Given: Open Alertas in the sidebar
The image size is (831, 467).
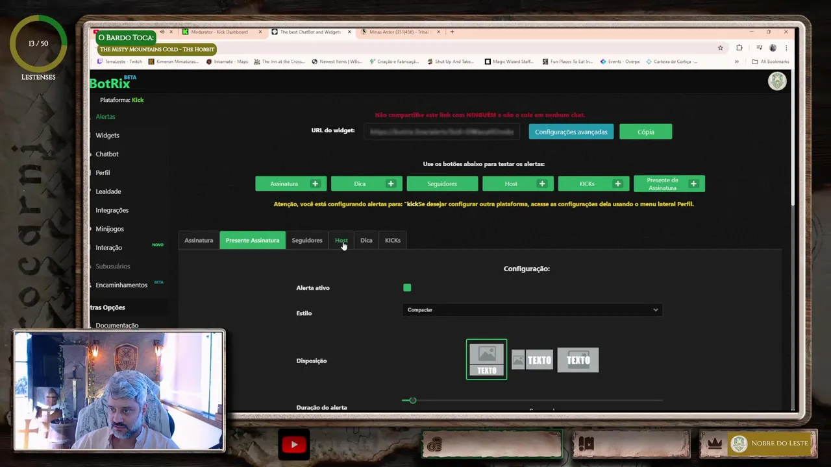Looking at the screenshot, I should pyautogui.click(x=105, y=117).
